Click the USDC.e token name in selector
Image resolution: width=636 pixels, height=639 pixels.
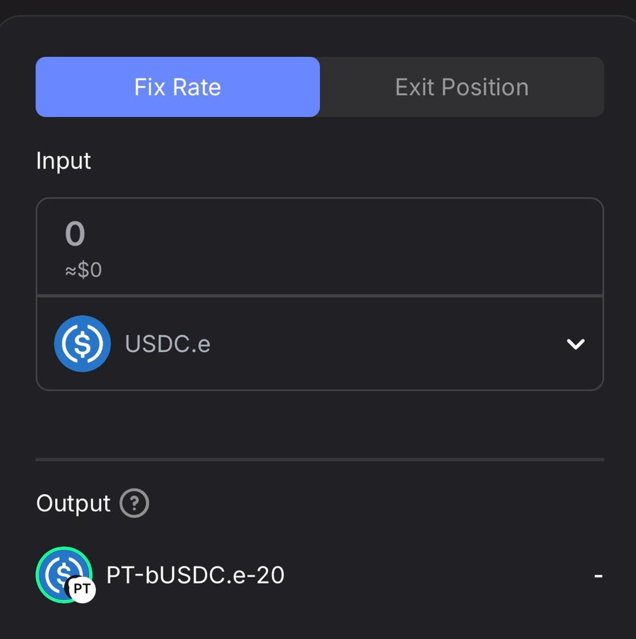[x=167, y=344]
